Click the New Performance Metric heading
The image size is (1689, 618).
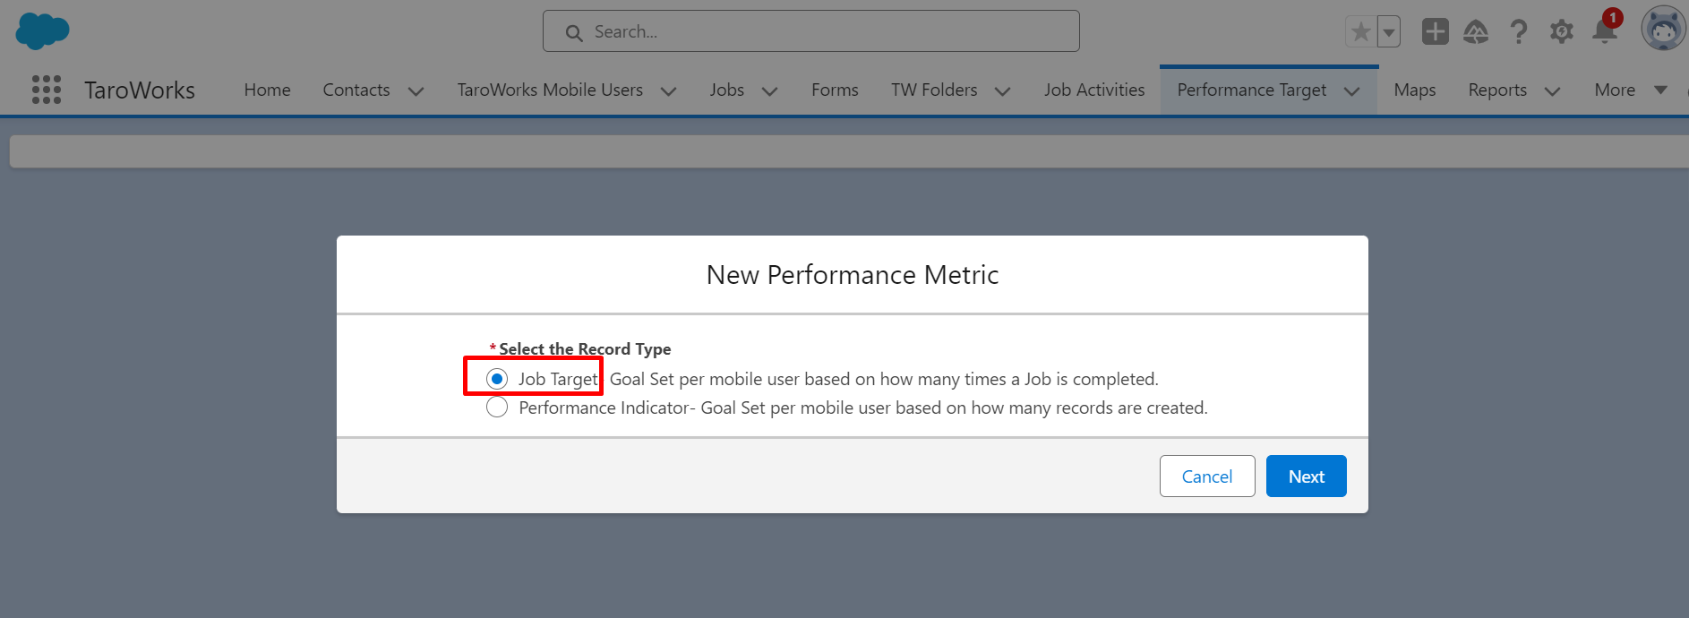(853, 275)
